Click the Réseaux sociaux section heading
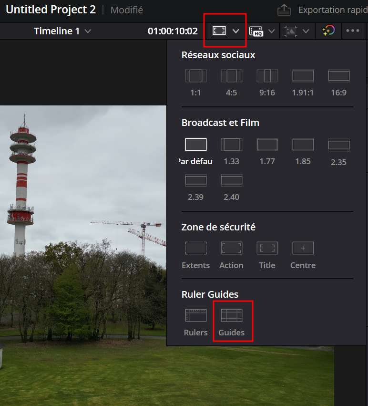Screen dimensions: 368x406 [x=218, y=55]
